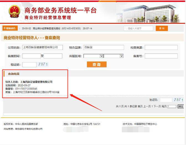Click the 经营资源 input box
Viewport: 186px width, 145px height.
pyautogui.click(x=161, y=47)
